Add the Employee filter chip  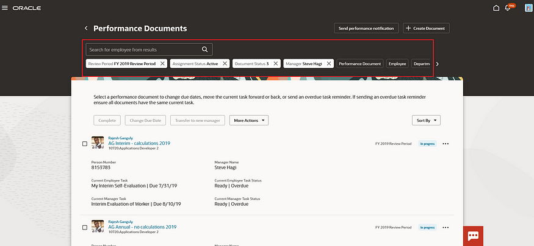[x=397, y=63]
